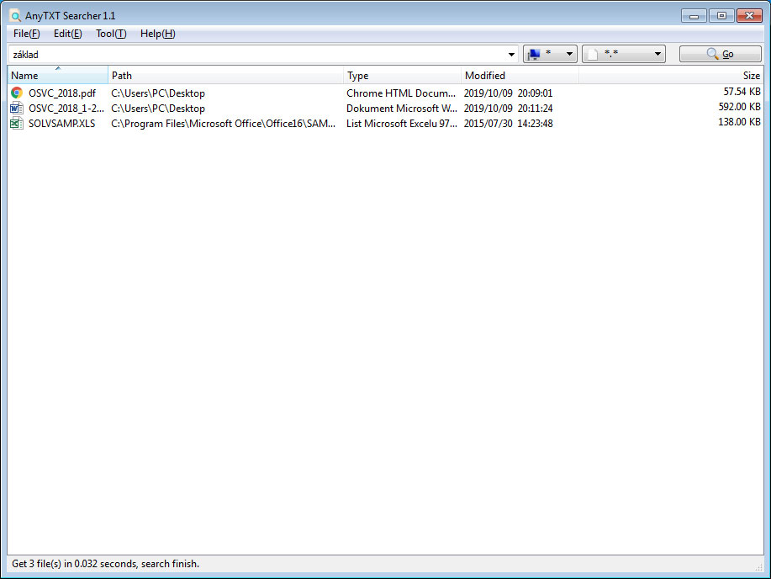Maximize the AnyTXT Searcher window

pos(721,16)
